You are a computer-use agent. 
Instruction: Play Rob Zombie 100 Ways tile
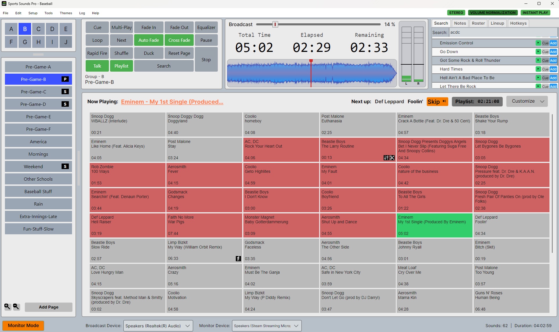(127, 175)
